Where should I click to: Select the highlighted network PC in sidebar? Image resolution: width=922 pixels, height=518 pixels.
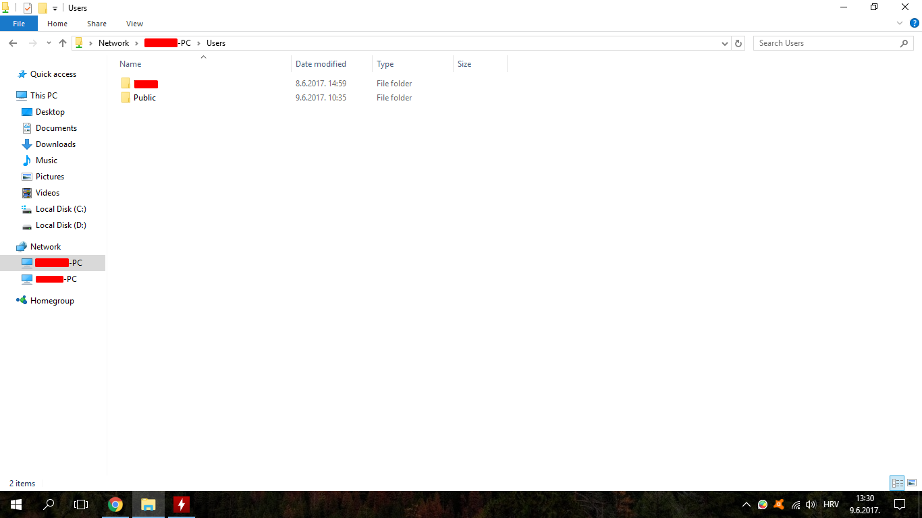coord(53,263)
